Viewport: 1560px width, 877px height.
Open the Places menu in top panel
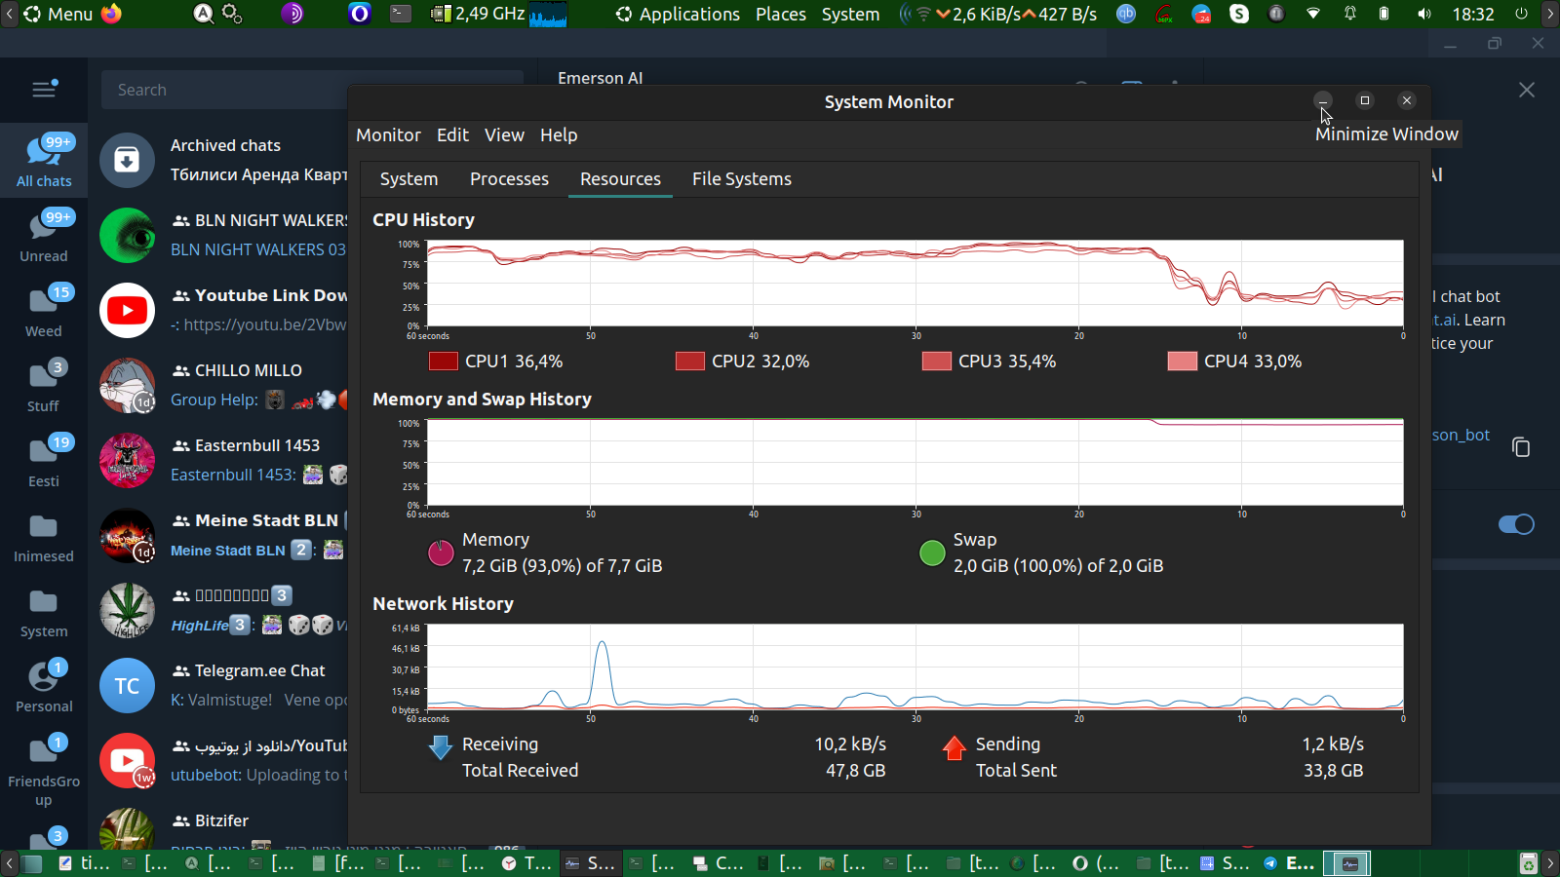tap(781, 14)
